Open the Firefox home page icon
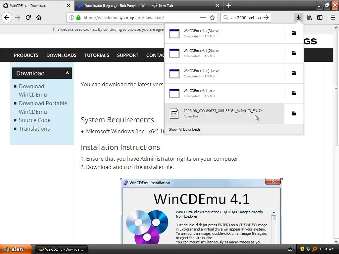Image resolution: width=339 pixels, height=254 pixels. point(39,18)
